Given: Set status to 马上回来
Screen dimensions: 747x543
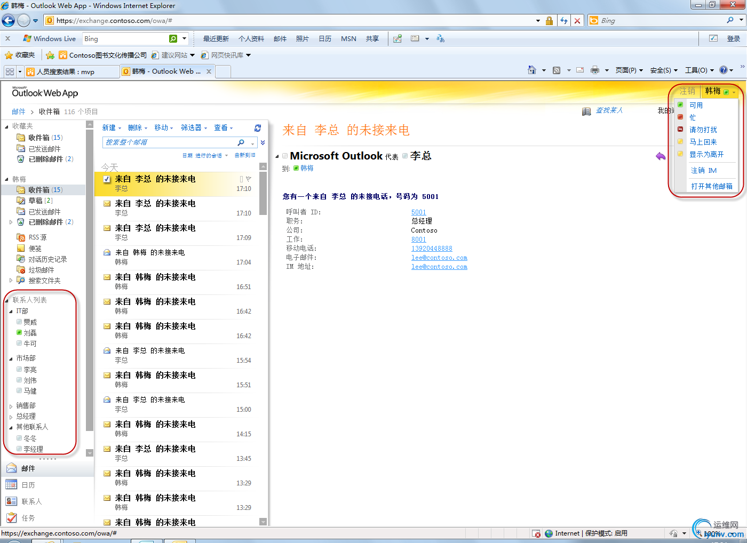Looking at the screenshot, I should pos(703,142).
